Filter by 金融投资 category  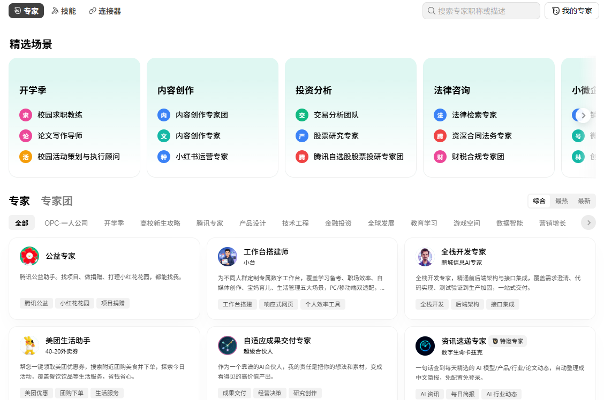coord(338,223)
